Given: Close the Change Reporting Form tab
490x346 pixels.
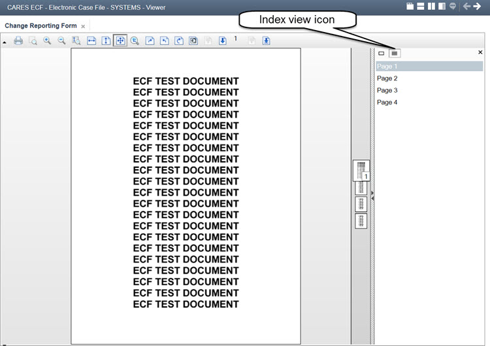Looking at the screenshot, I should click(x=83, y=27).
